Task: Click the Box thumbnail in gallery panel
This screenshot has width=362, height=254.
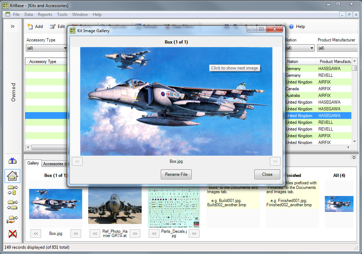Action: click(55, 204)
